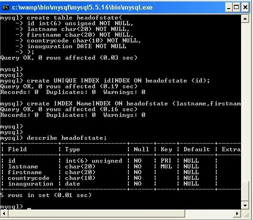
Task: Click 'id int(6) unsigned NOT NULL,' line
Action: (80, 23)
